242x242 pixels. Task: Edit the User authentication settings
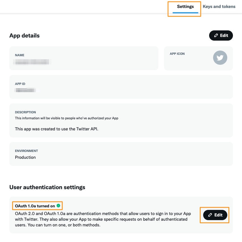(x=215, y=215)
